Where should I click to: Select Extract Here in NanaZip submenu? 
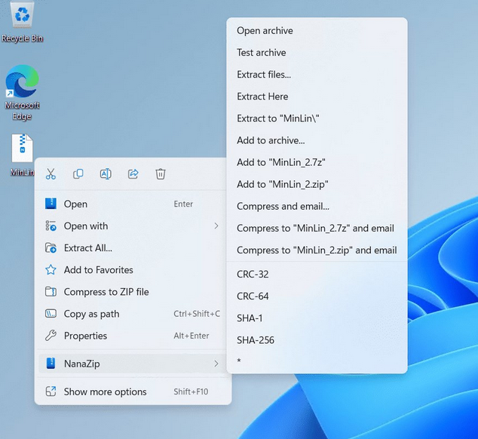[317, 97]
